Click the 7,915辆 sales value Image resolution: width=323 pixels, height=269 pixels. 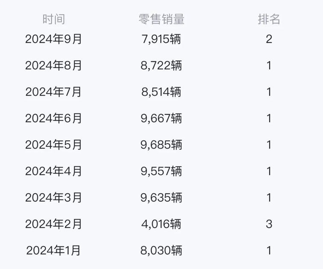(161, 39)
